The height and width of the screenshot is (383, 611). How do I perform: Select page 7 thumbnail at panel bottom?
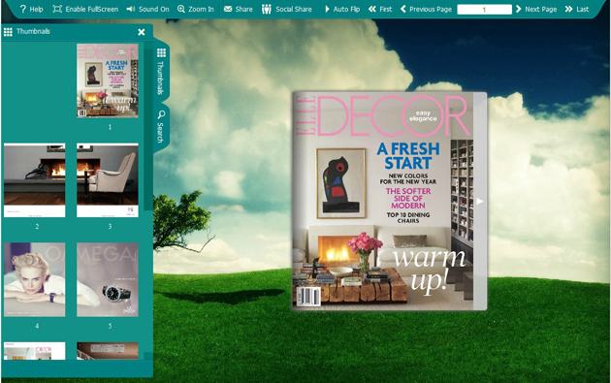click(108, 351)
